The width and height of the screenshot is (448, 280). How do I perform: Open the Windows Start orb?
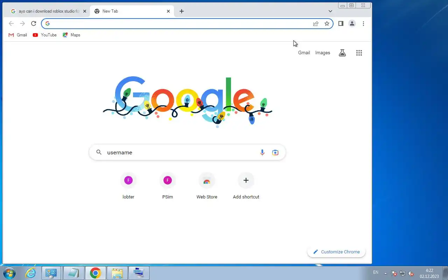[9, 273]
